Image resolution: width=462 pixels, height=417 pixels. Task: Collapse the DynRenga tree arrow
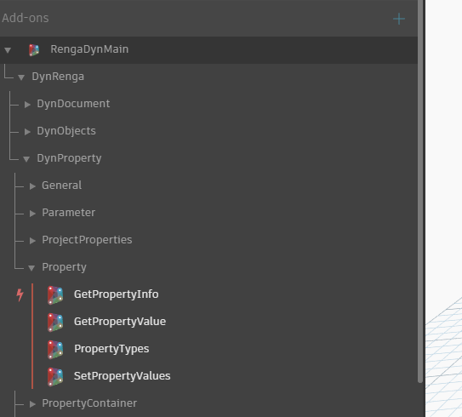click(x=21, y=77)
